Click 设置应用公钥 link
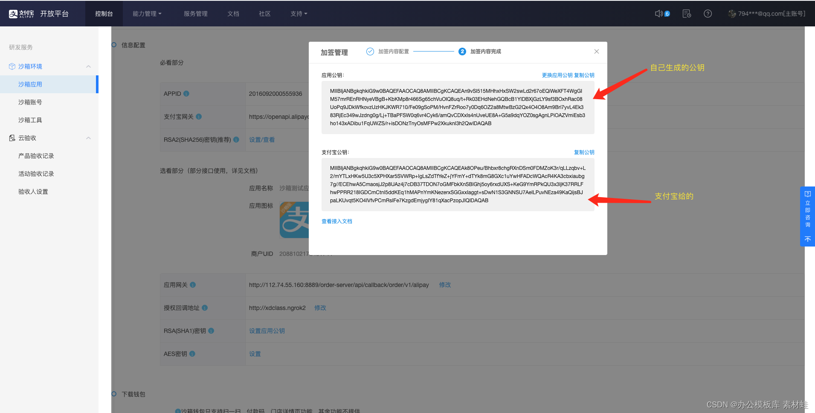Image resolution: width=815 pixels, height=413 pixels. [267, 331]
